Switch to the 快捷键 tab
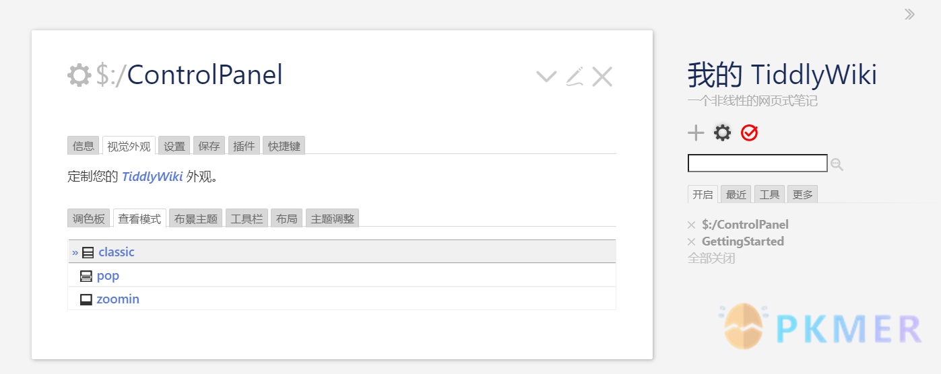941x374 pixels. tap(284, 146)
